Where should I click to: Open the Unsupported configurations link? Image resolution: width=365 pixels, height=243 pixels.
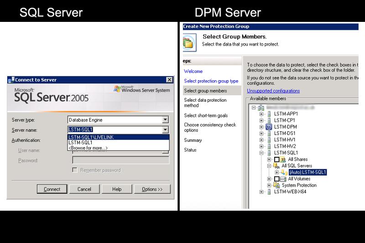coord(273,91)
